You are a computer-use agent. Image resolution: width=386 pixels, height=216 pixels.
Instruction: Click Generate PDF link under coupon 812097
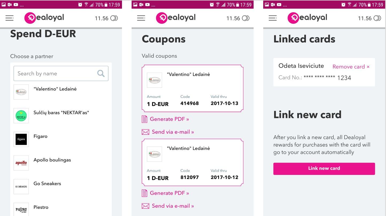[169, 193]
